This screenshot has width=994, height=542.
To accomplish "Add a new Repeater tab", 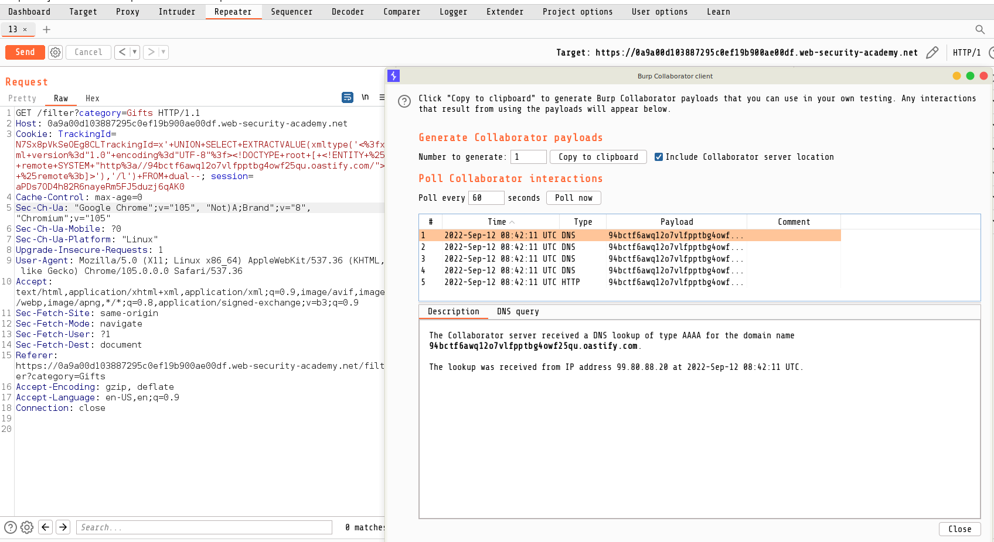I will pyautogui.click(x=47, y=29).
